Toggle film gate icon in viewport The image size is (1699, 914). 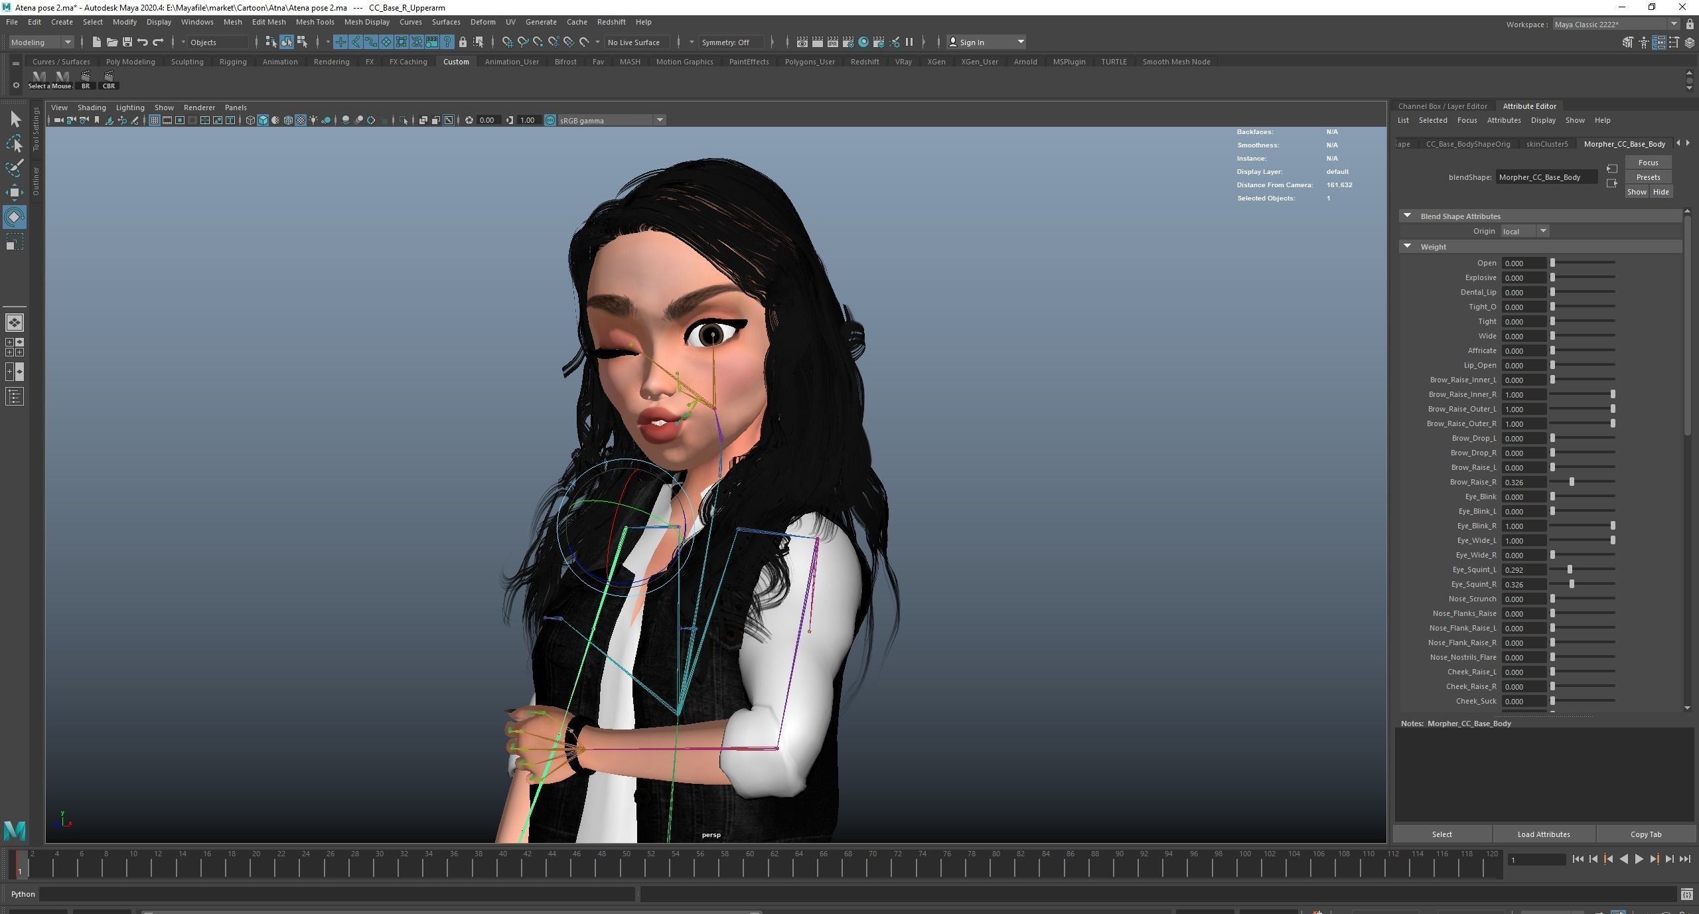[x=167, y=120]
